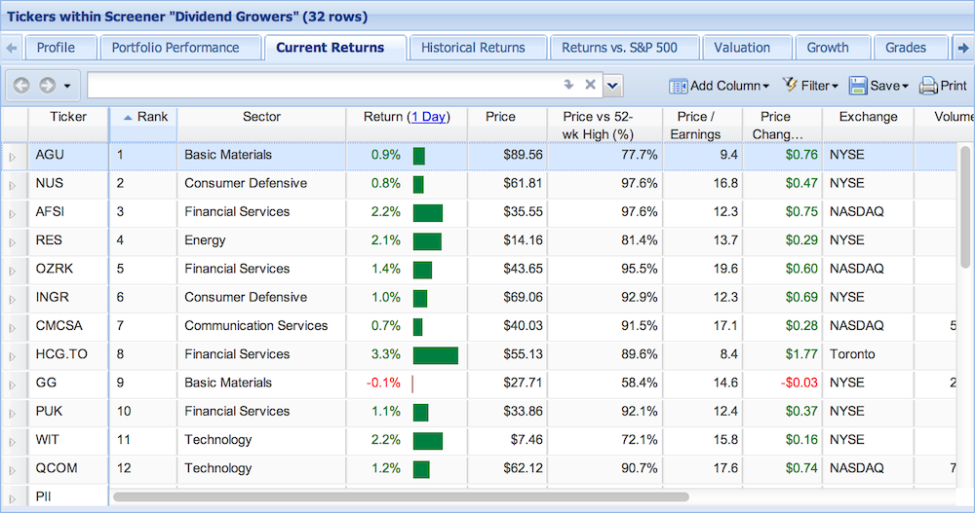Open the Add Column menu
This screenshot has width=975, height=513.
point(719,86)
